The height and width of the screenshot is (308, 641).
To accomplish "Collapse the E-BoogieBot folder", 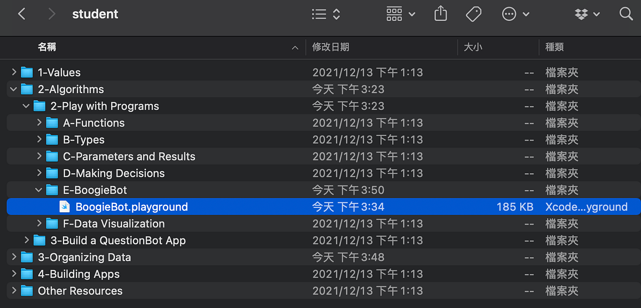I will point(38,190).
